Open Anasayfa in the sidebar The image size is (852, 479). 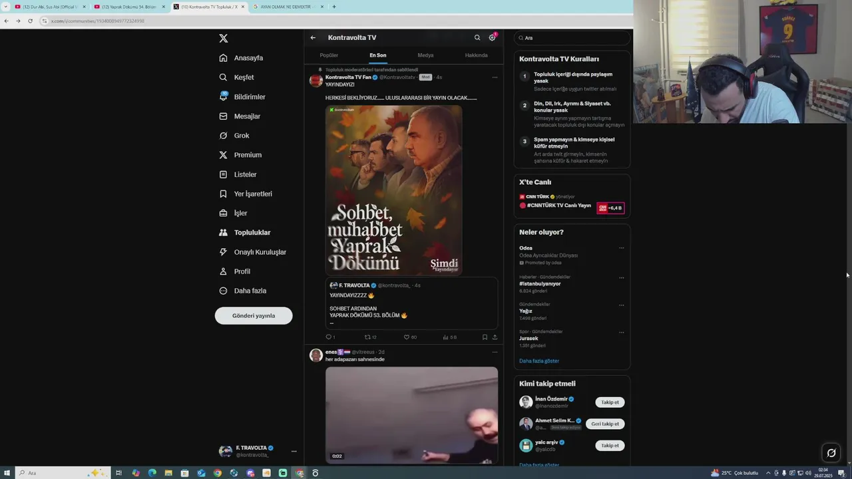[x=242, y=58]
